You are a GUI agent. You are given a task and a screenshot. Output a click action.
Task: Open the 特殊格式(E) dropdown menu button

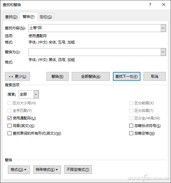(x=47, y=170)
